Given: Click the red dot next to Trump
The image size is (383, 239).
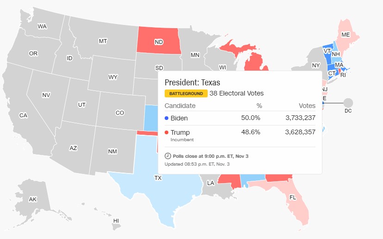Looking at the screenshot, I should pos(167,133).
